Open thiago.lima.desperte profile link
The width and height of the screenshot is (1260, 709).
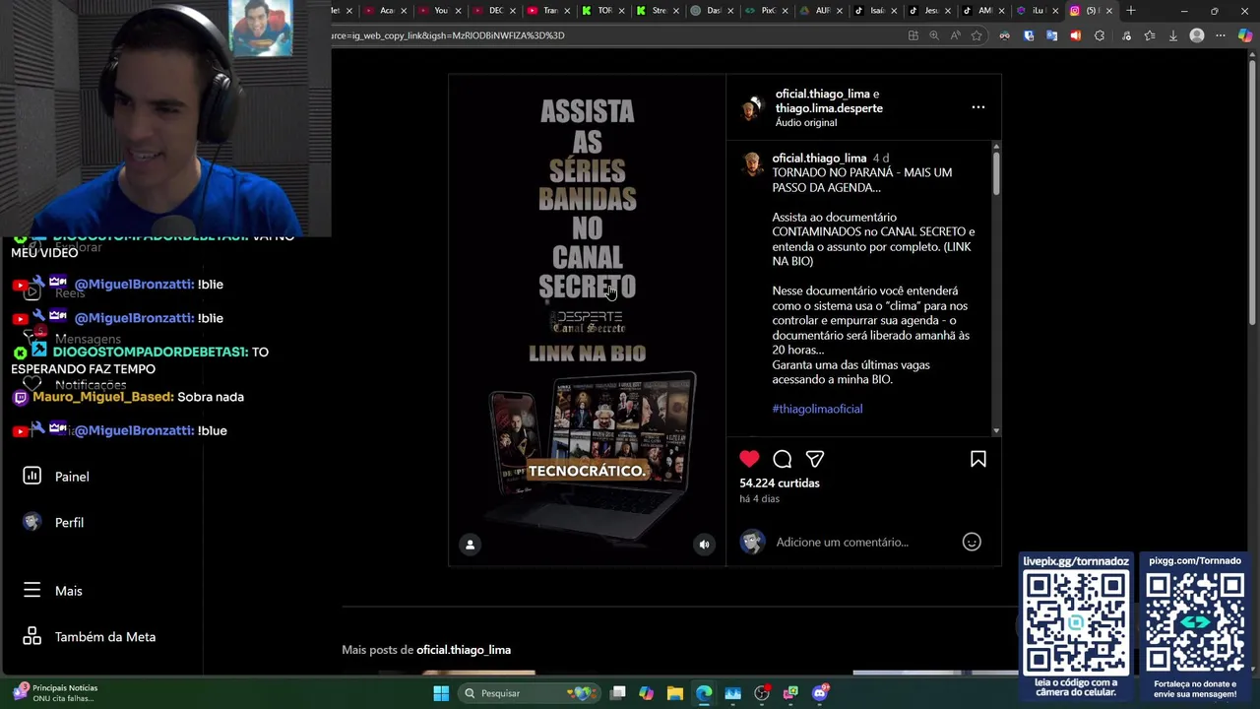(x=829, y=108)
